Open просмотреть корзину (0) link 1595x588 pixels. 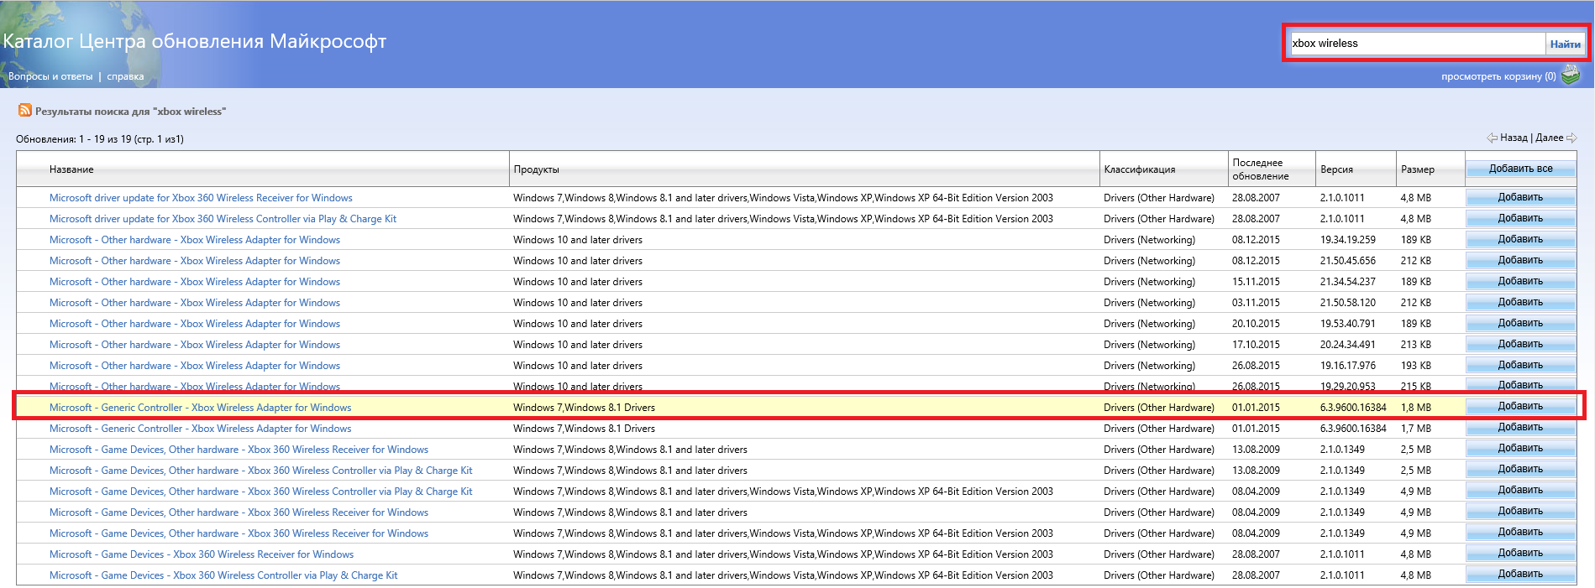click(1498, 76)
